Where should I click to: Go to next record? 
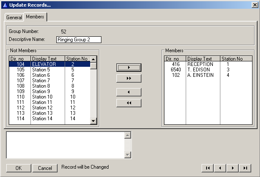pos(232,168)
